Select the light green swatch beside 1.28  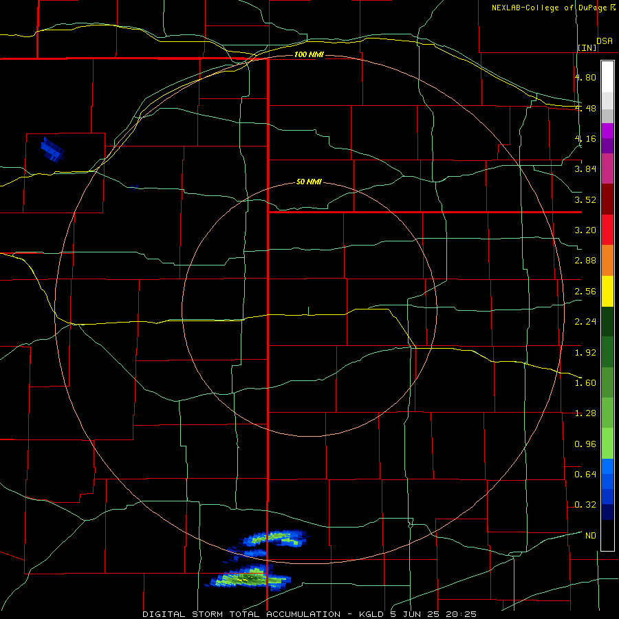(x=607, y=413)
